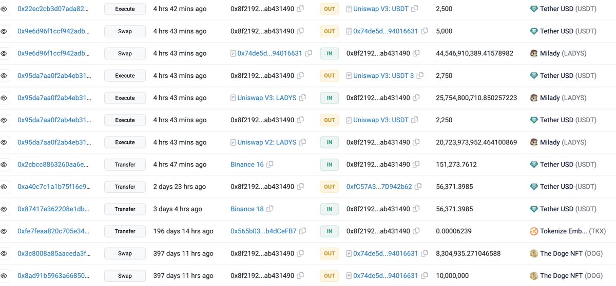Viewport: 616px width, 286px height.
Task: Open the Uniswap V3: LADYS contract link
Action: (x=267, y=98)
